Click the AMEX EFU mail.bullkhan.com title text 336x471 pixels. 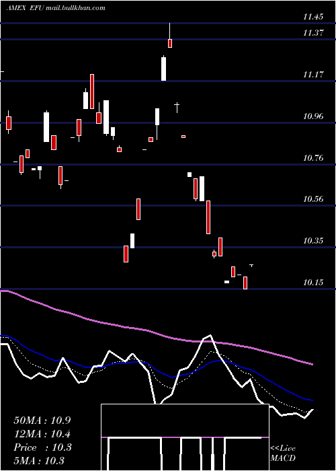click(x=56, y=8)
